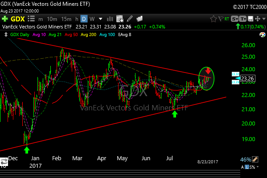This screenshot has width=267, height=178.
Task: Click the add indicator grid icon
Action: (120, 19)
